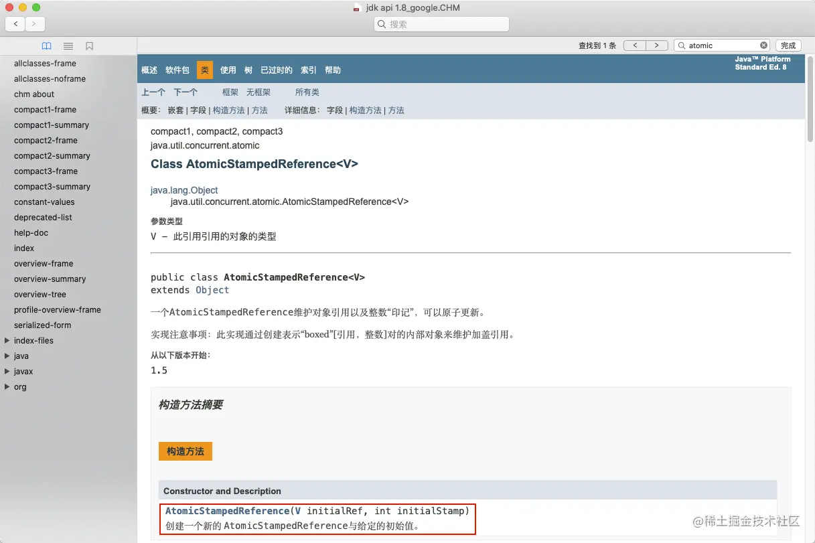Open the 帮助 navigation tab

333,70
